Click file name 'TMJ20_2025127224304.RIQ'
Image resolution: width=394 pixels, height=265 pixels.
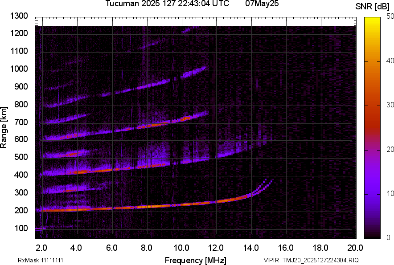pos(320,260)
